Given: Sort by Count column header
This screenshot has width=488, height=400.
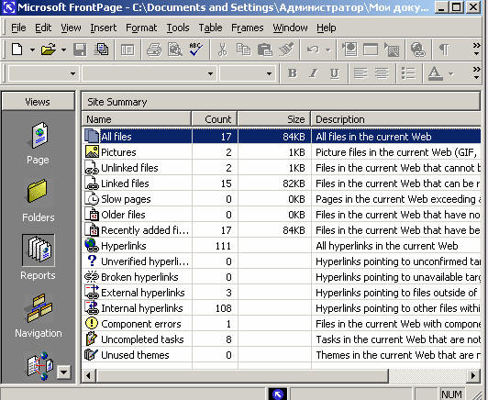Looking at the screenshot, I should (215, 119).
